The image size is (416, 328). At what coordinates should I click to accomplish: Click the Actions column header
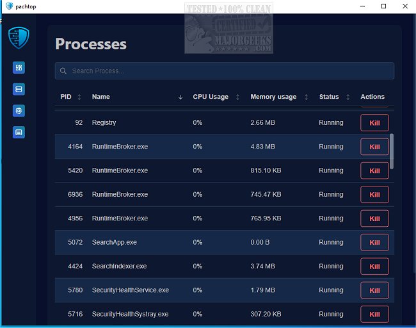pos(372,97)
